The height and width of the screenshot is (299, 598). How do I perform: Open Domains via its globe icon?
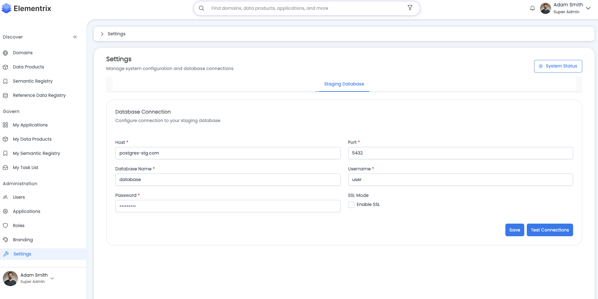[x=5, y=53]
